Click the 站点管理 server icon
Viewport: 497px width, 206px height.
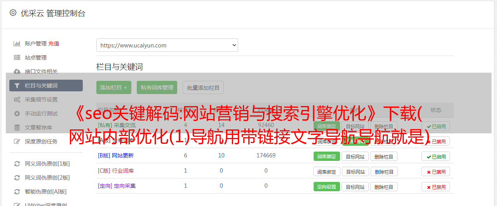pos(17,58)
